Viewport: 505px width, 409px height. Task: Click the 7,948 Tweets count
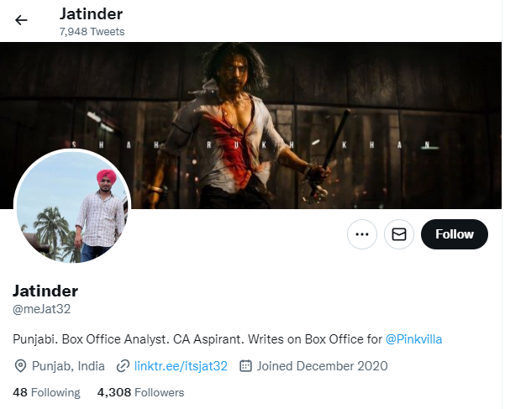click(92, 32)
